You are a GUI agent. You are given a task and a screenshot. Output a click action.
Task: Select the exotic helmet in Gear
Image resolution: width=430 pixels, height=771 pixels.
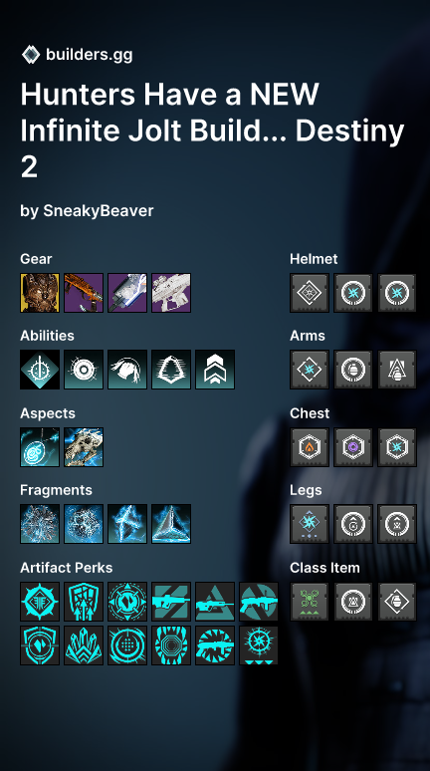pos(40,293)
